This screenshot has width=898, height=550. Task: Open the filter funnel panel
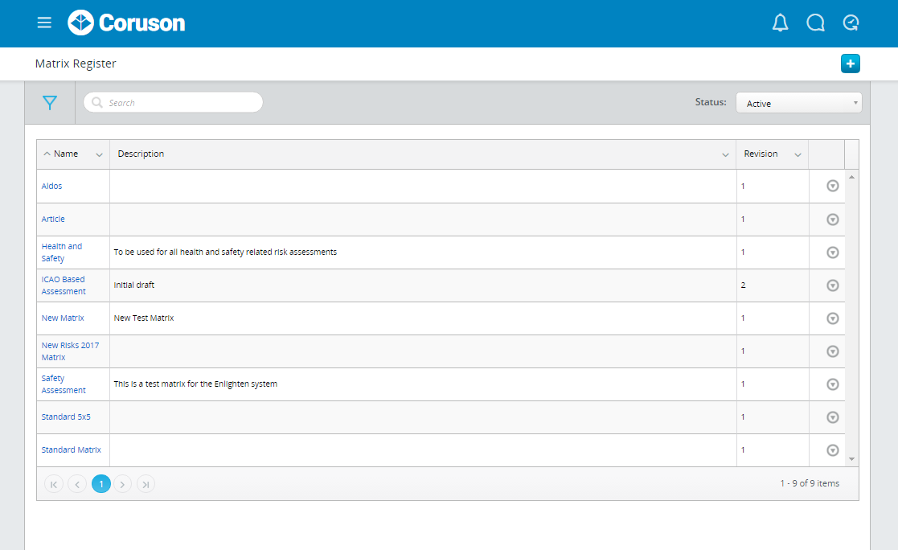point(50,103)
